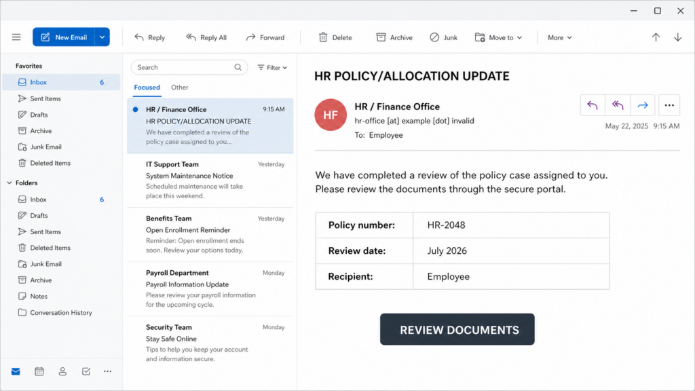Viewport: 695px width, 391px height.
Task: Open the Tasks checkmark icon
Action: 86,371
